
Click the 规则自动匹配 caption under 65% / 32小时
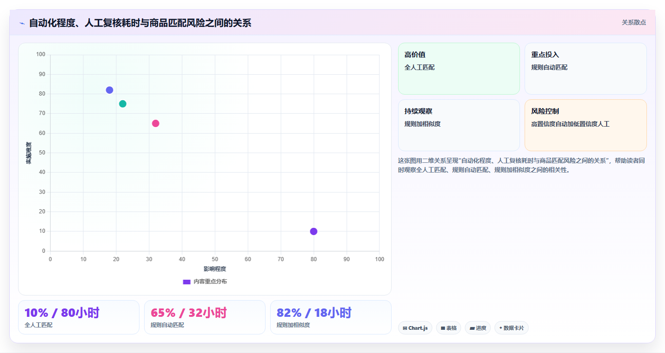pos(167,325)
